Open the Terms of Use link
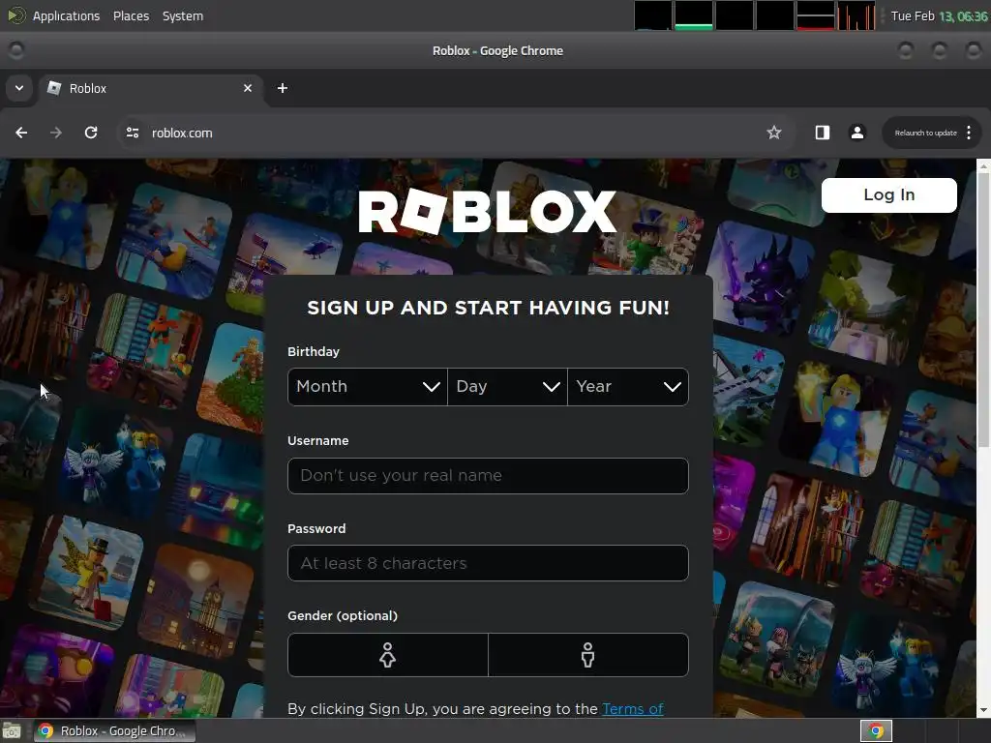 pyautogui.click(x=633, y=709)
